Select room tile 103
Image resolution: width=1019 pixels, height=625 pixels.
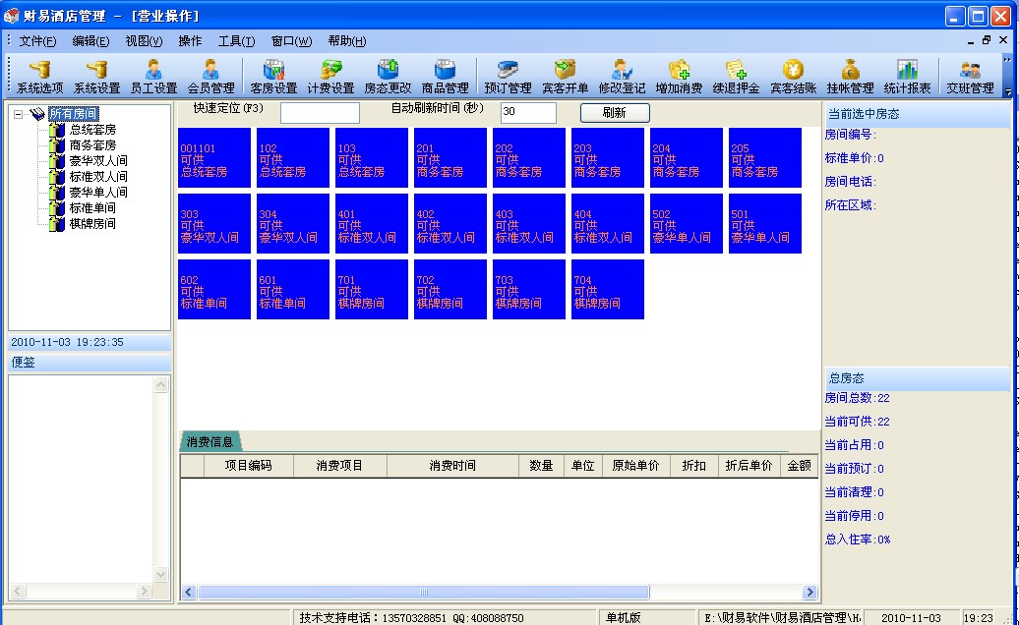pos(372,157)
